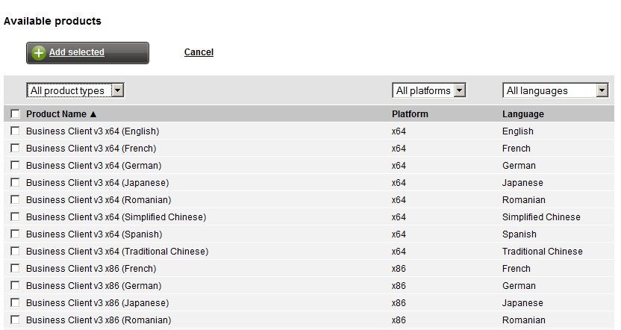The height and width of the screenshot is (330, 621).
Task: Open the All languages dropdown
Action: pyautogui.click(x=555, y=91)
